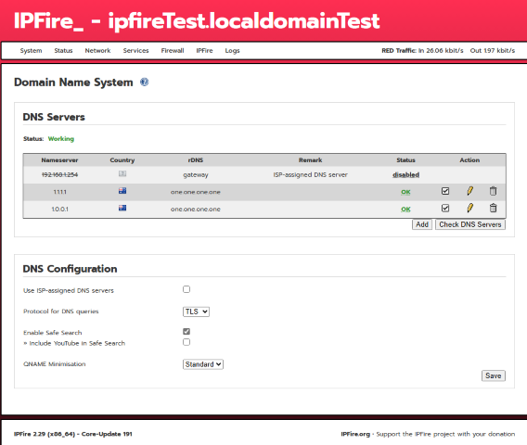
Task: Edit the 1.1.1.1 nameserver with pencil icon
Action: point(469,191)
